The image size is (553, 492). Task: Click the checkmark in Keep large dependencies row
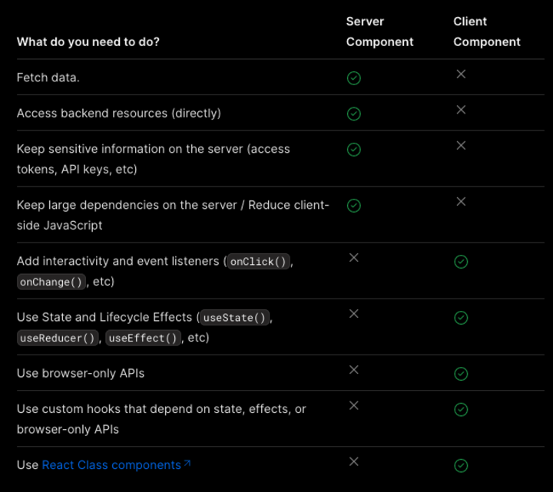click(x=354, y=206)
